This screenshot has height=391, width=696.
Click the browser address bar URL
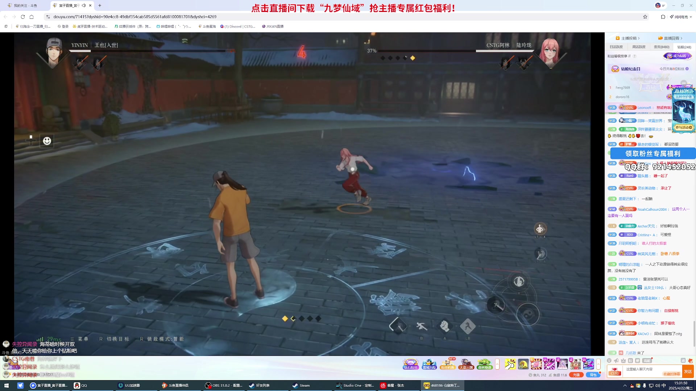[135, 17]
